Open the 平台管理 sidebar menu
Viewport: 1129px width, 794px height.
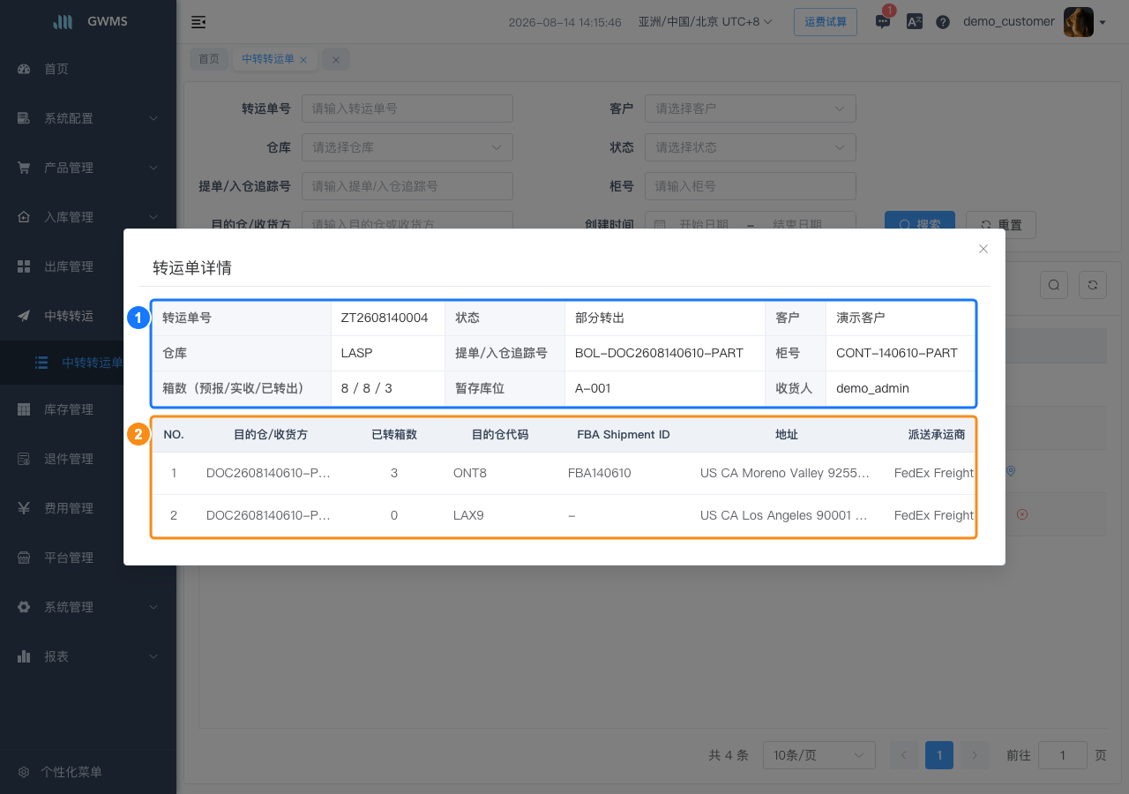(88, 558)
